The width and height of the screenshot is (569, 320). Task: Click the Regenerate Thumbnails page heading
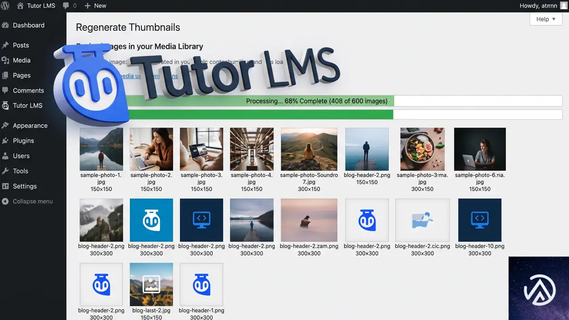click(x=128, y=28)
